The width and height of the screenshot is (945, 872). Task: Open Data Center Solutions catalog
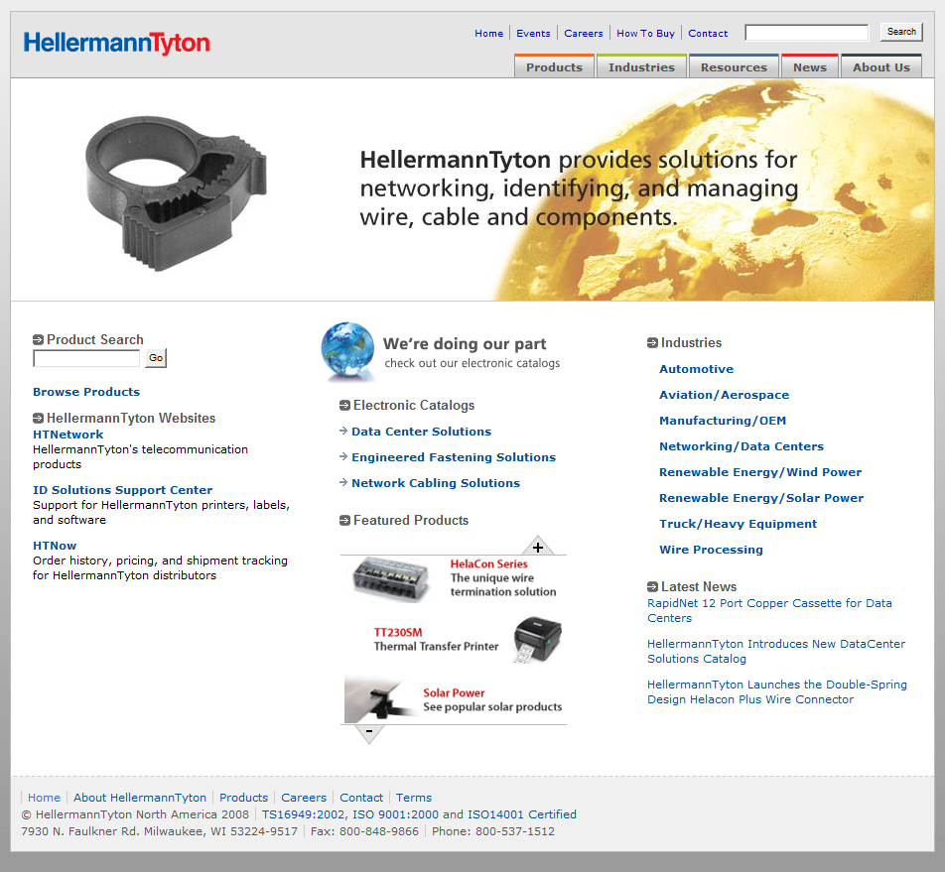(421, 432)
